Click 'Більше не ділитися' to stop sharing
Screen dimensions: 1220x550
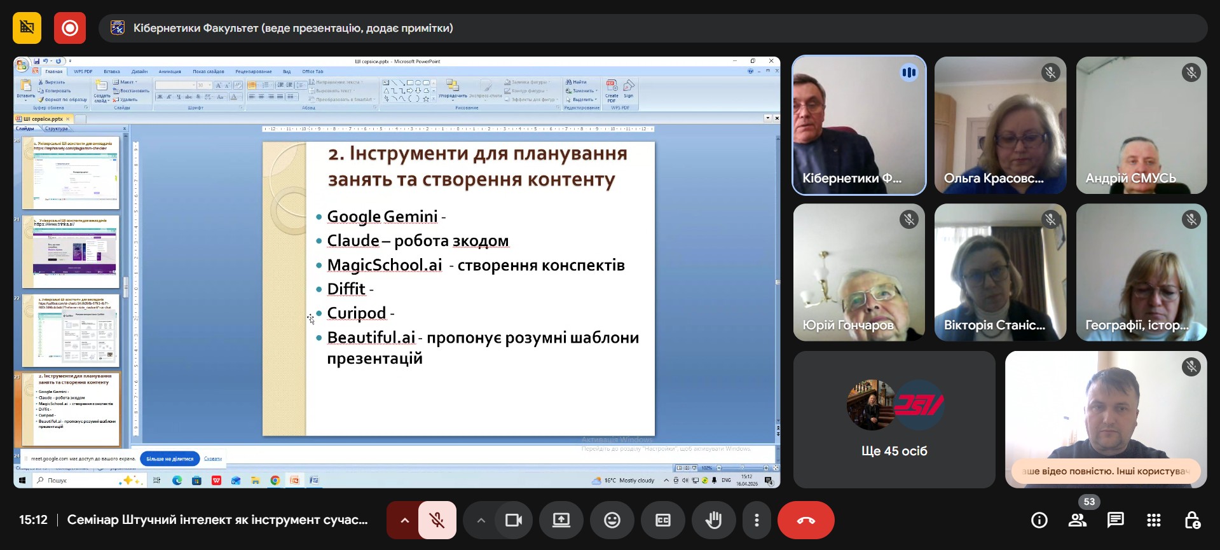click(x=170, y=458)
